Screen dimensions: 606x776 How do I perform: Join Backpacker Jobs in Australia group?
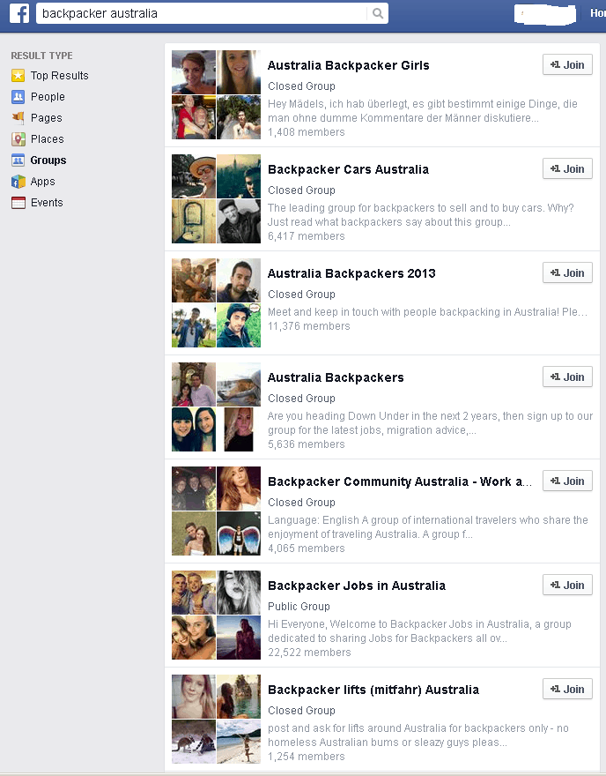567,585
